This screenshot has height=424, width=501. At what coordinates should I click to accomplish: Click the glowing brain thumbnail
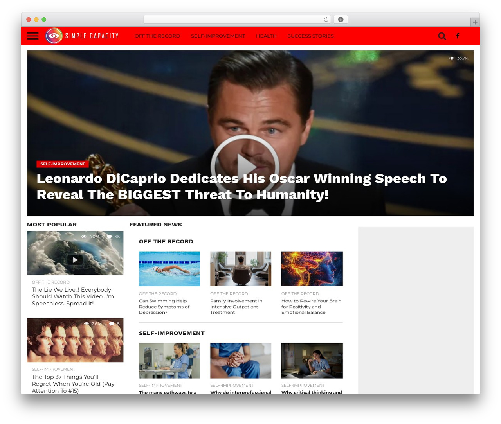click(x=312, y=269)
